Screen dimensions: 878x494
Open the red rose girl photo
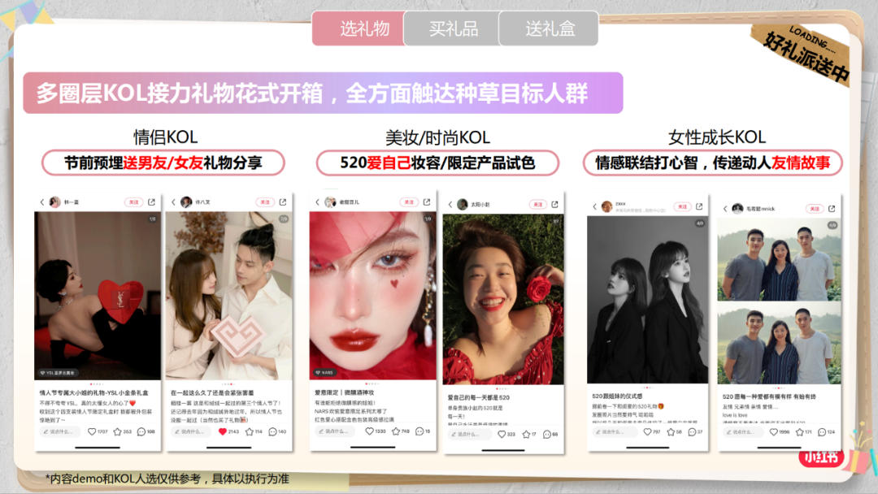502,299
